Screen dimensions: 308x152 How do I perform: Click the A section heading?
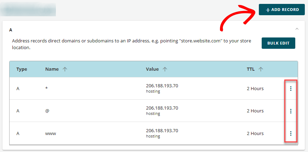[11, 30]
